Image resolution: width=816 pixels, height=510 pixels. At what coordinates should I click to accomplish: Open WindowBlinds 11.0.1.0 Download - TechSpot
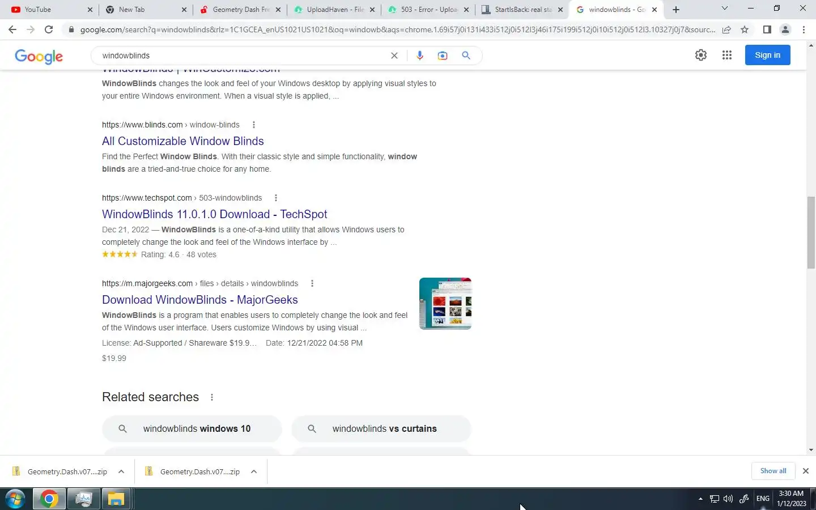pyautogui.click(x=215, y=214)
